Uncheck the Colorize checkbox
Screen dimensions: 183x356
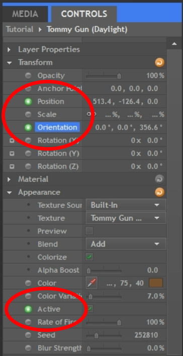tap(89, 257)
